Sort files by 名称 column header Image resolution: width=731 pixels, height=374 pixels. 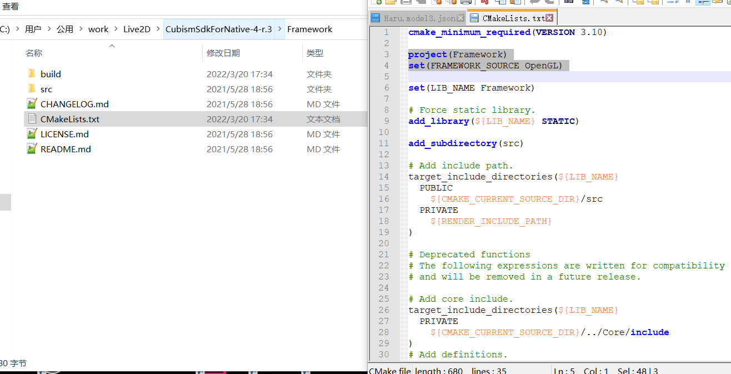34,53
